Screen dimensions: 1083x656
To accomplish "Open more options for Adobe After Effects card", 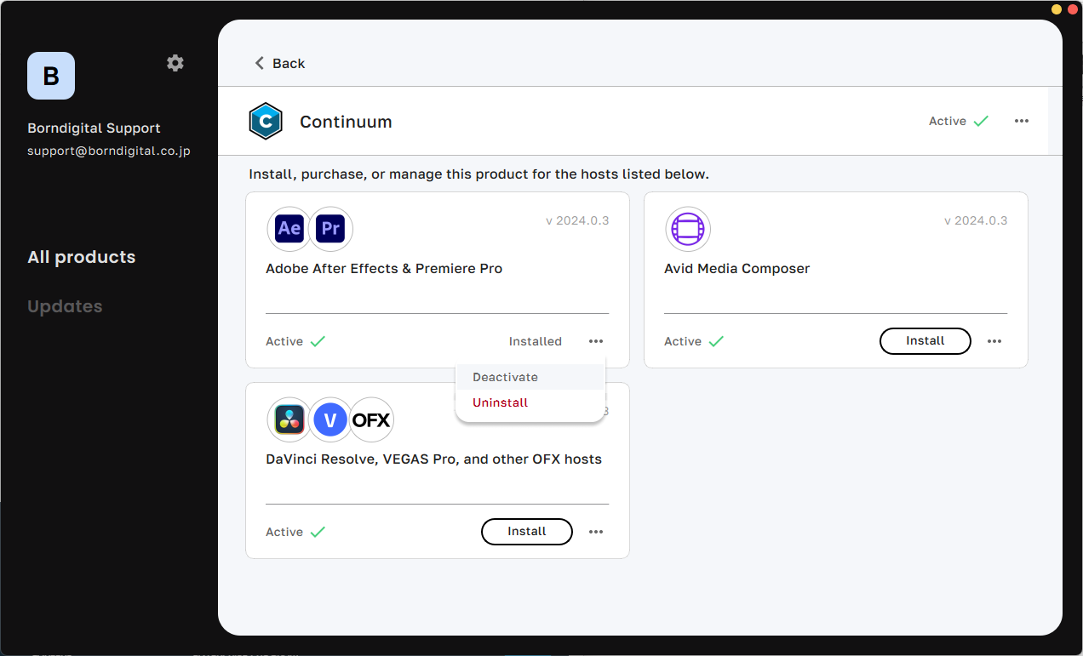I will pos(596,341).
